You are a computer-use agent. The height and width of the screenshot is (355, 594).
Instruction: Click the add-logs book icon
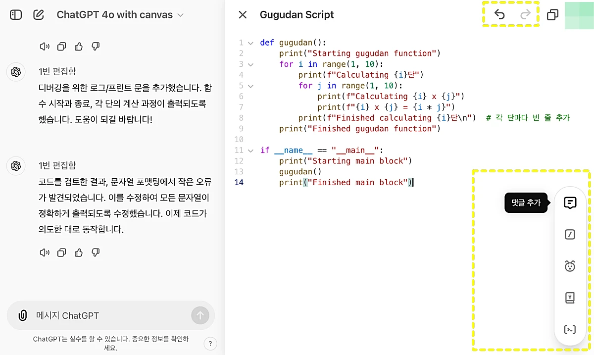[x=570, y=298]
